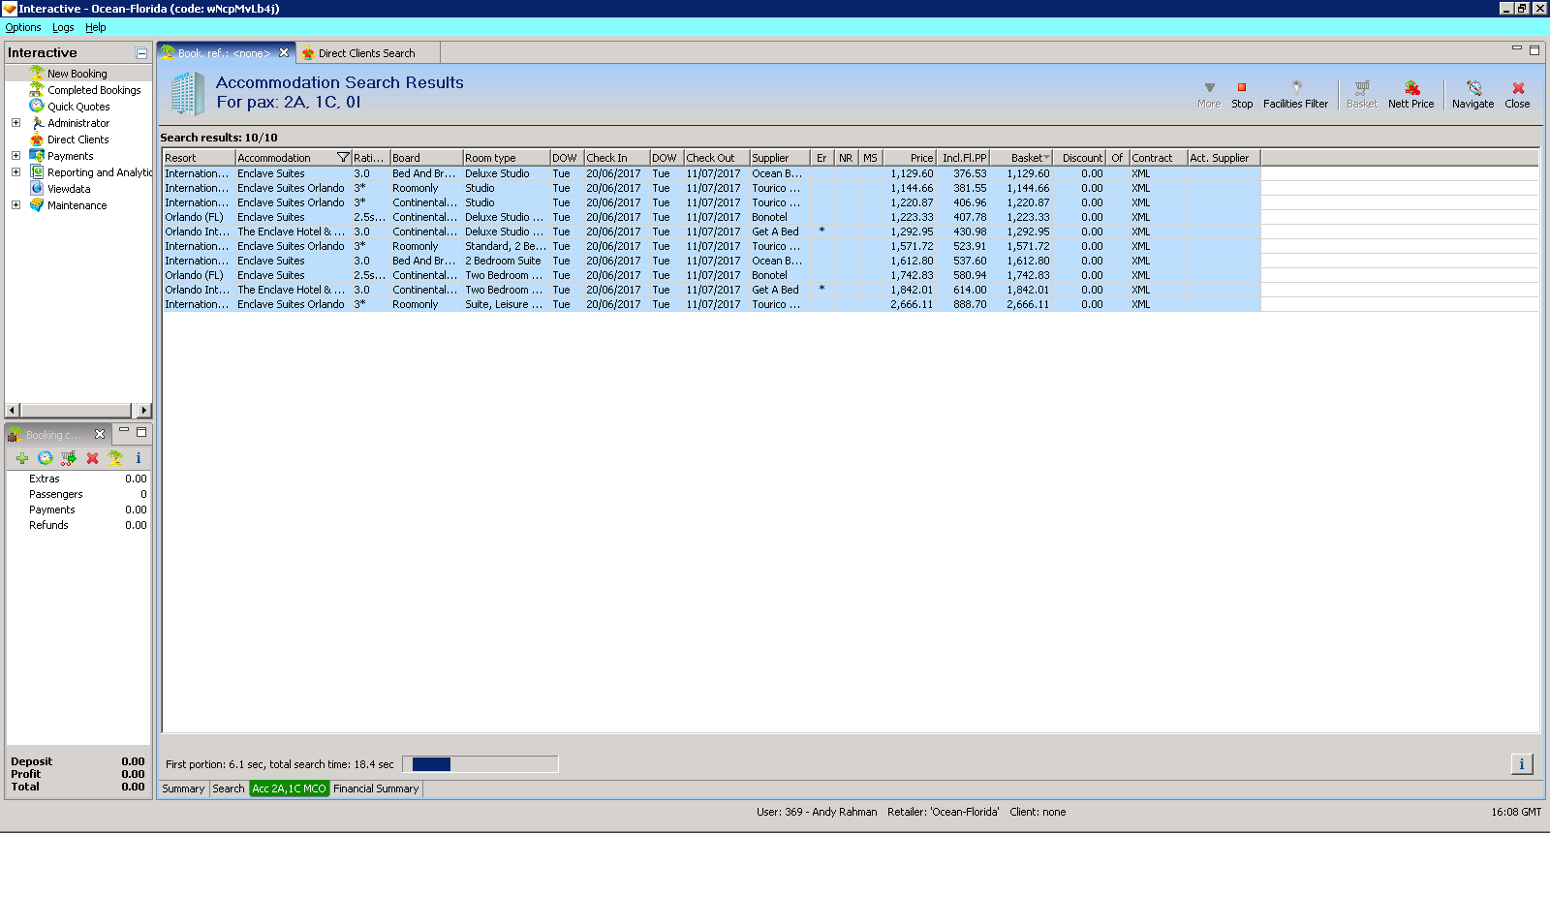Click the Passengers row in the booking panel

coord(78,494)
